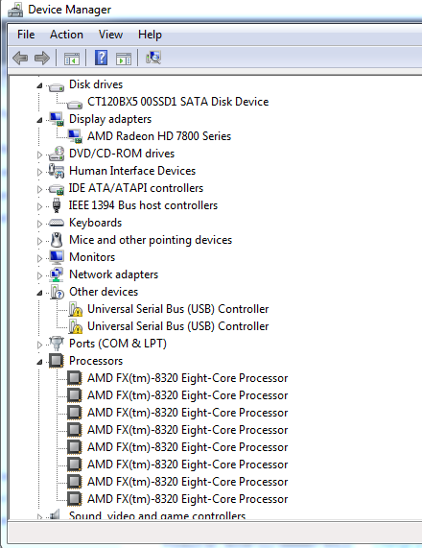This screenshot has height=548, width=422.
Task: Open the Action menu
Action: coord(66,35)
